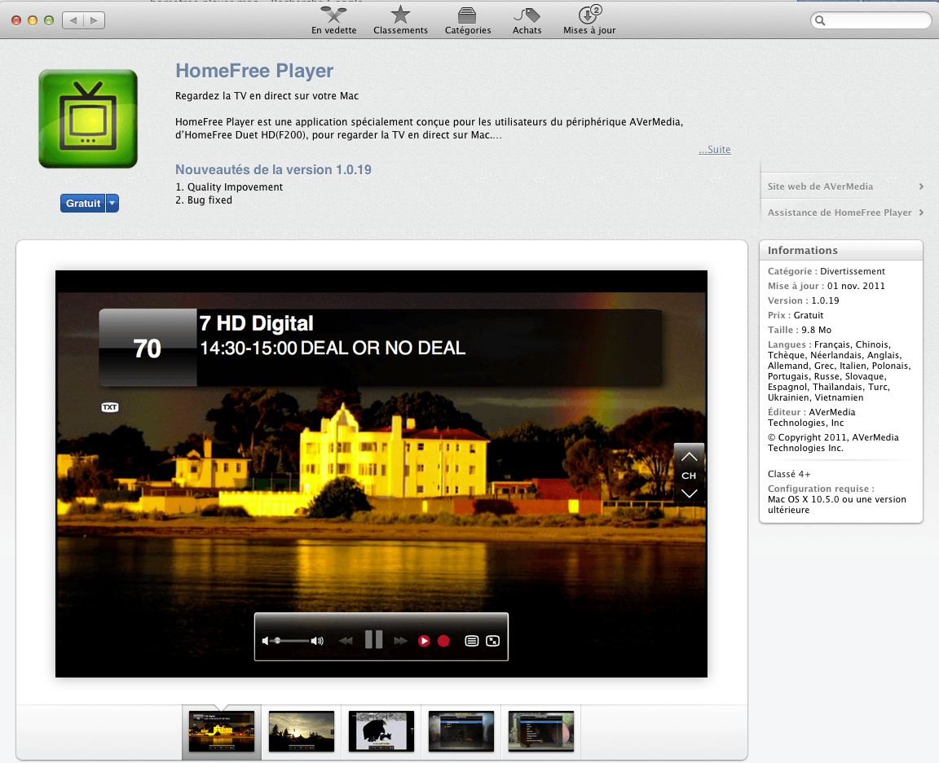Click the updates badge showing 2
Image resolution: width=939 pixels, height=763 pixels.
point(597,10)
